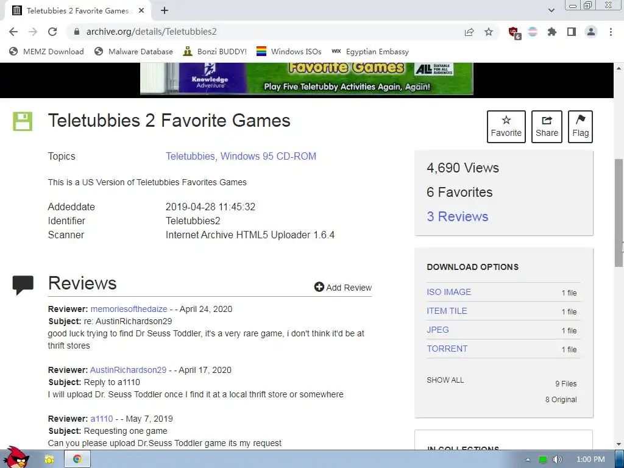
Task: Download the TORRENT file
Action: (447, 349)
